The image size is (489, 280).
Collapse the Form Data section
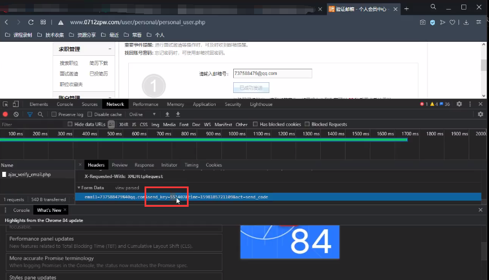click(80, 188)
